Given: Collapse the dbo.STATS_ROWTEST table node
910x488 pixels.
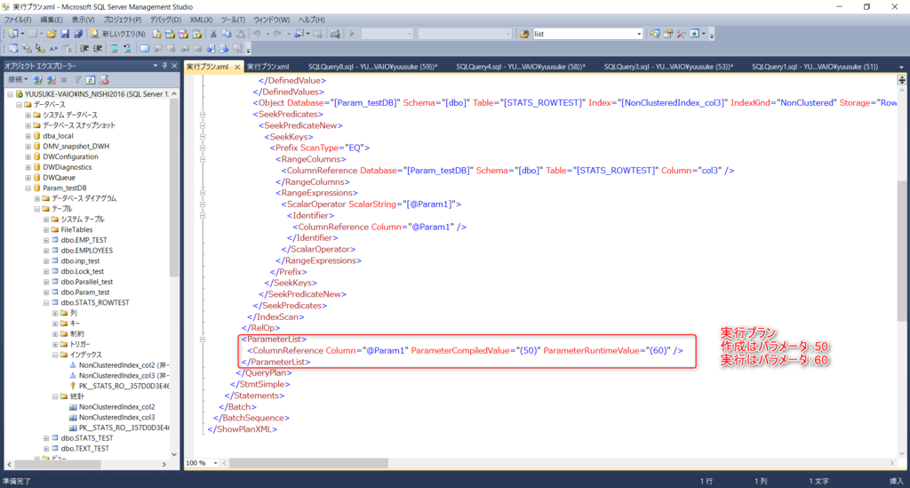Looking at the screenshot, I should [x=46, y=302].
